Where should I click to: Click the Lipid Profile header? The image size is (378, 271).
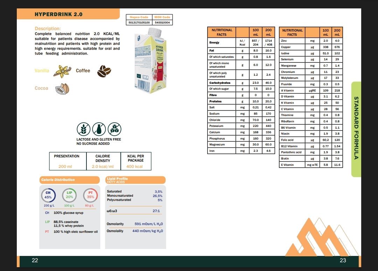(x=135, y=180)
